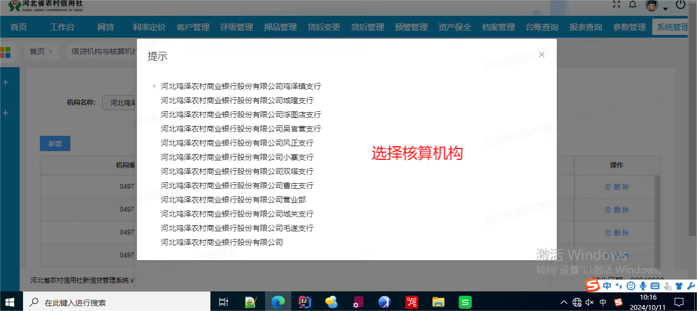Image resolution: width=697 pixels, height=311 pixels.
Task: Open the user dropdown caret beside avatar
Action: point(665,8)
